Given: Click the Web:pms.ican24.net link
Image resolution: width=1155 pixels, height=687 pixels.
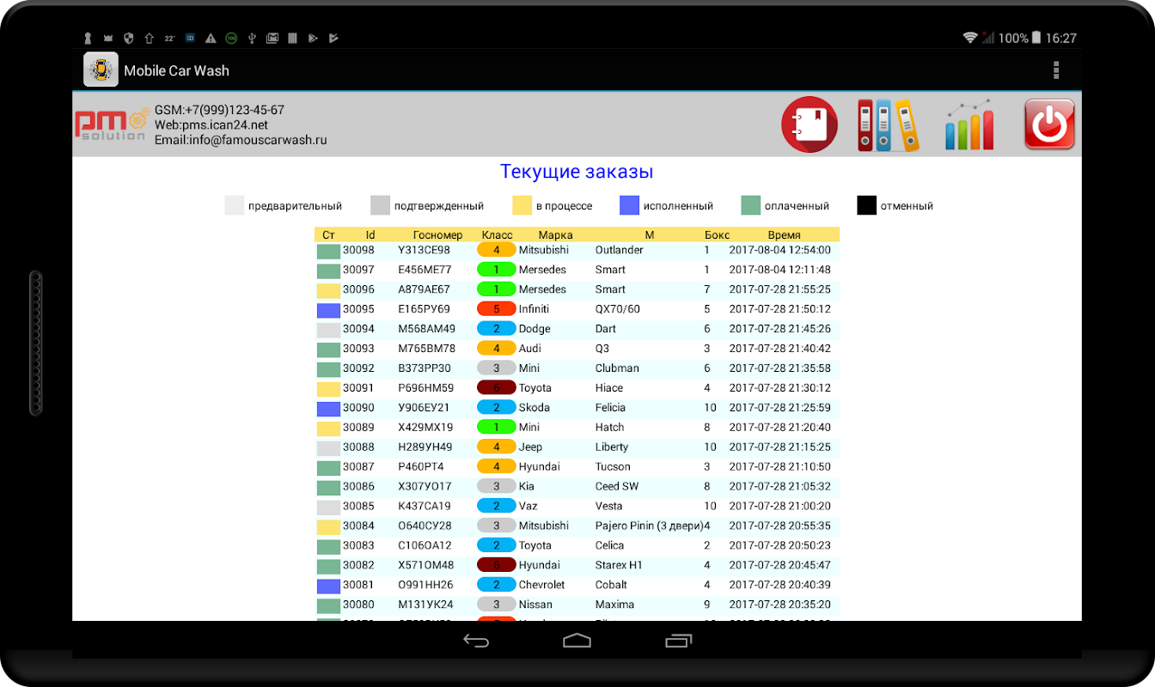Looking at the screenshot, I should [x=211, y=125].
